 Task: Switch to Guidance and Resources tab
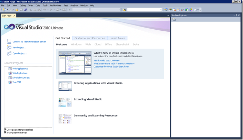point(90,38)
